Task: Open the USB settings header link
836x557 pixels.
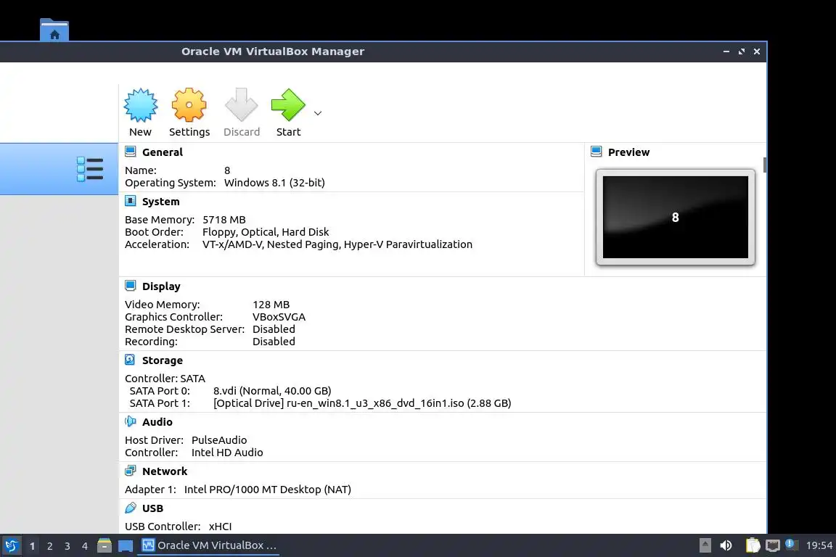Action: [152, 508]
